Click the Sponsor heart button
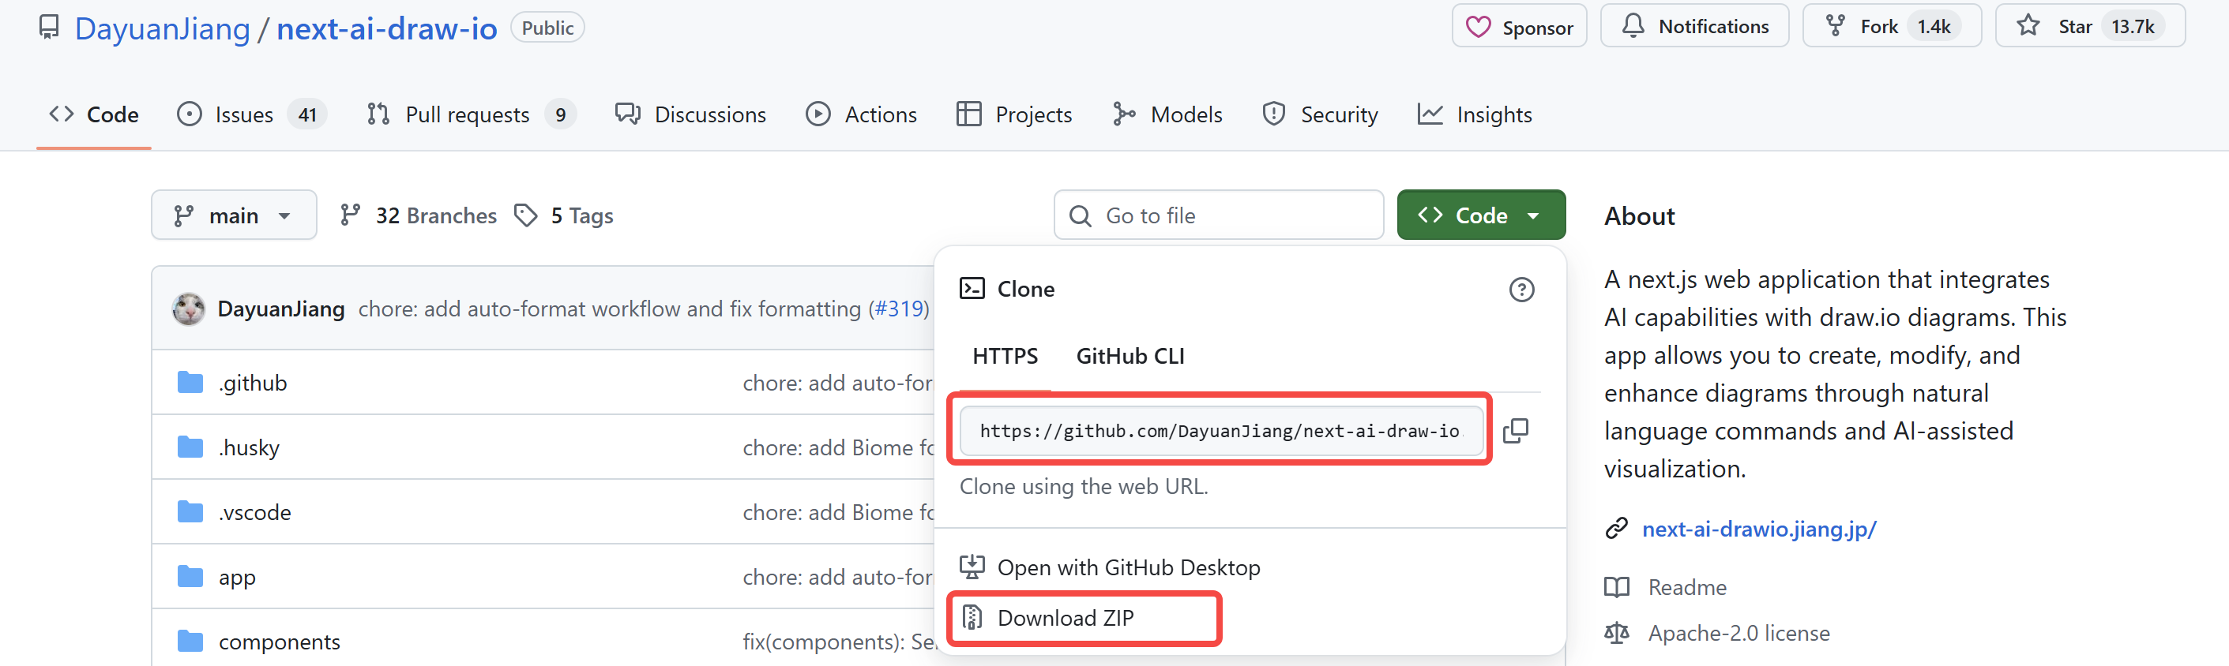 pos(1519,27)
